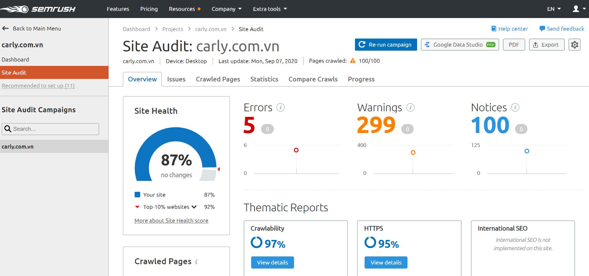589x276 pixels.
Task: Click the SEMrush logo
Action: (38, 9)
